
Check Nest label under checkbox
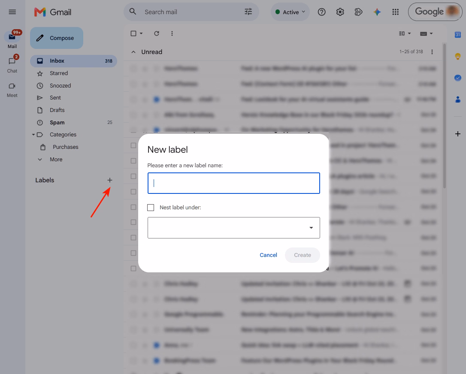coord(151,207)
